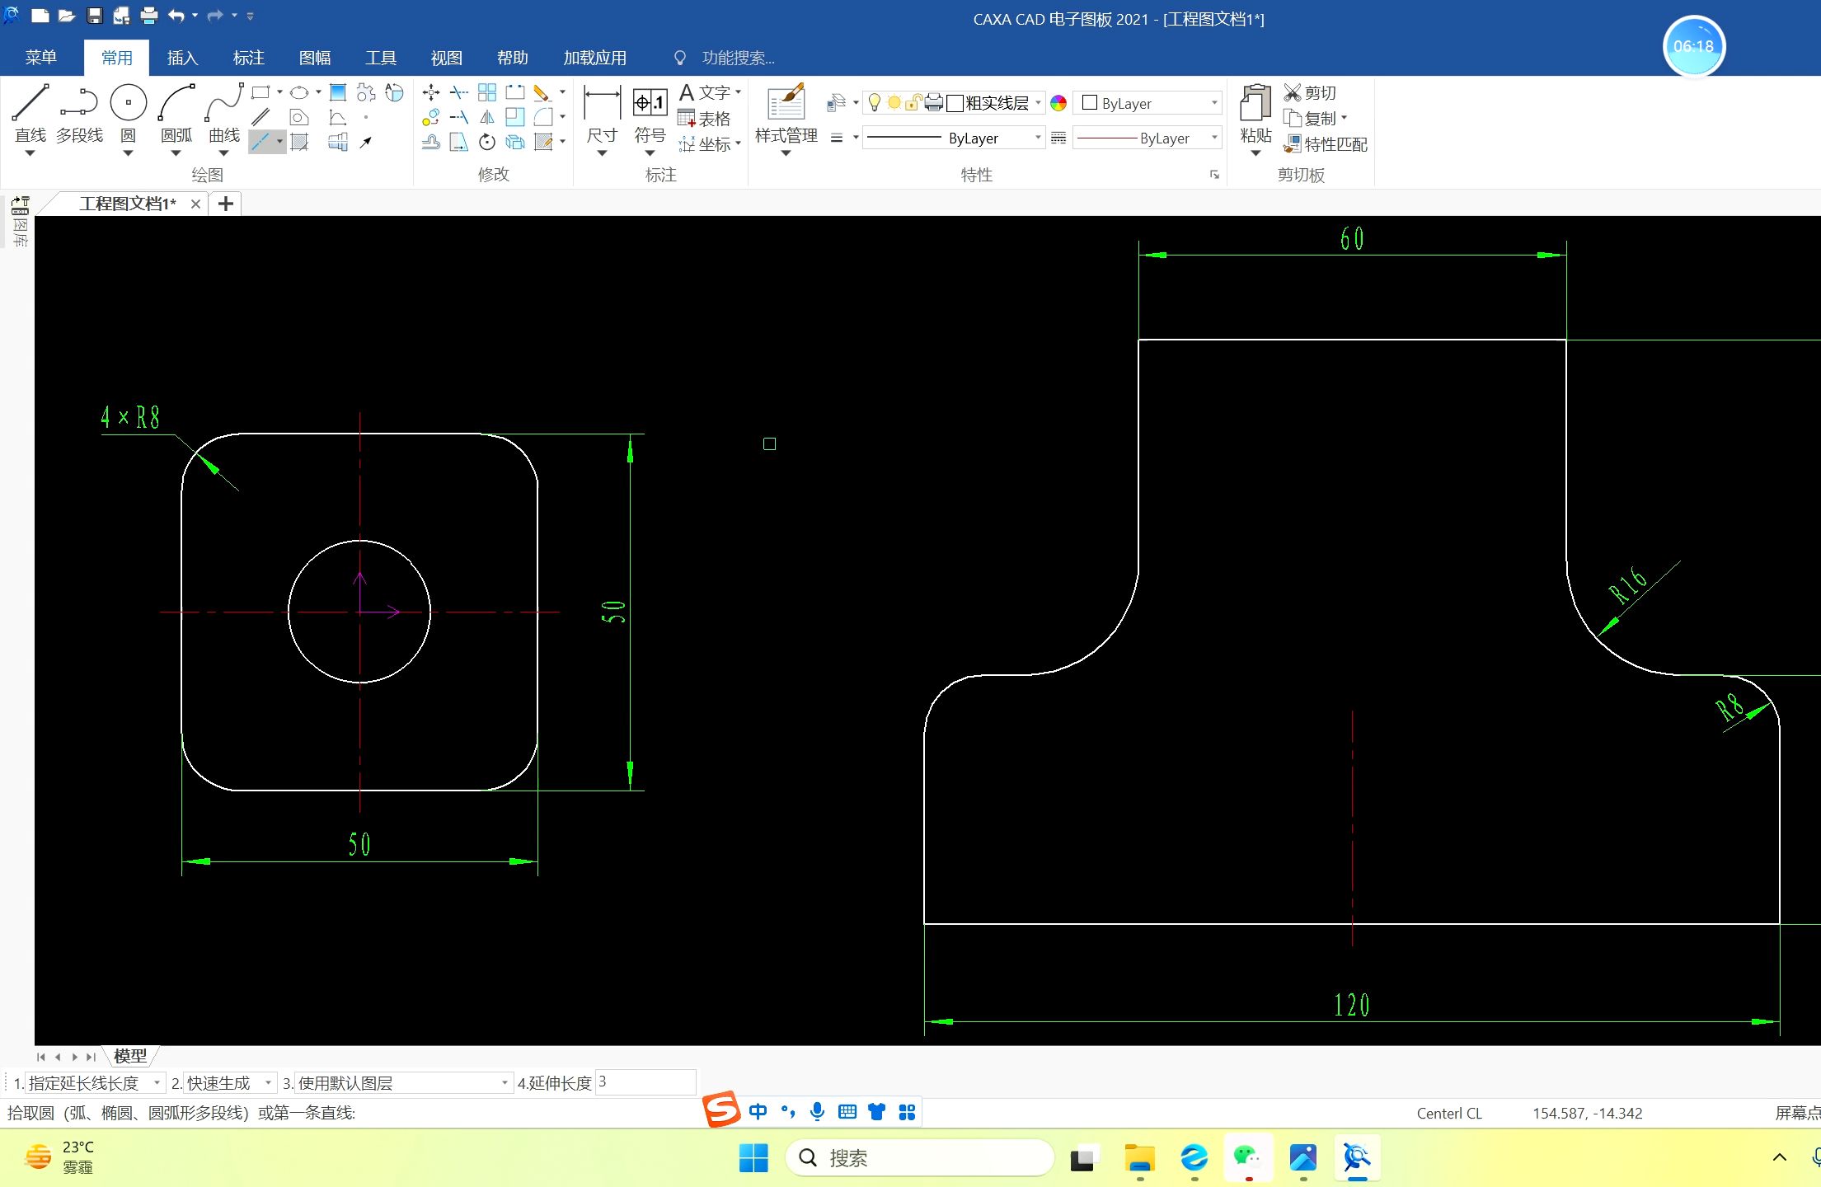Open the ByLayer color dropdown
This screenshot has height=1187, width=1821.
point(1148,103)
